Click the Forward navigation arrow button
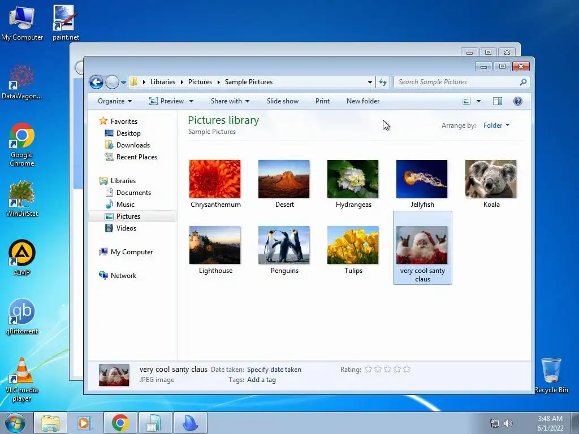The image size is (579, 434). coord(112,82)
